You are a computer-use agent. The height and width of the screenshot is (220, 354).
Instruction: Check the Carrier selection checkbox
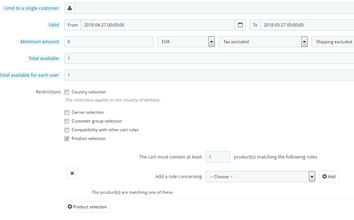[67, 113]
